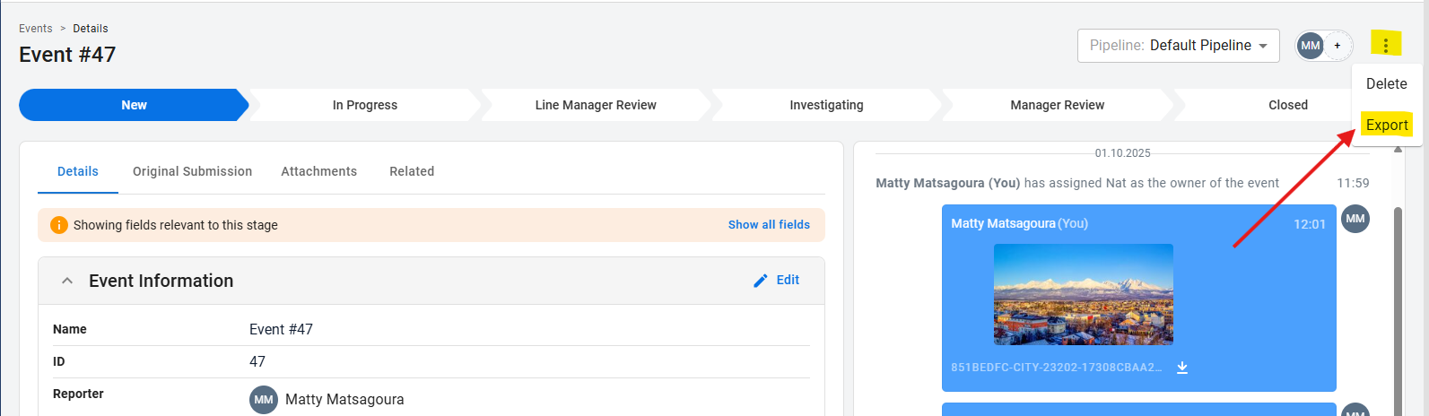Select Export from the options menu
This screenshot has height=416, width=1429.
tap(1386, 126)
